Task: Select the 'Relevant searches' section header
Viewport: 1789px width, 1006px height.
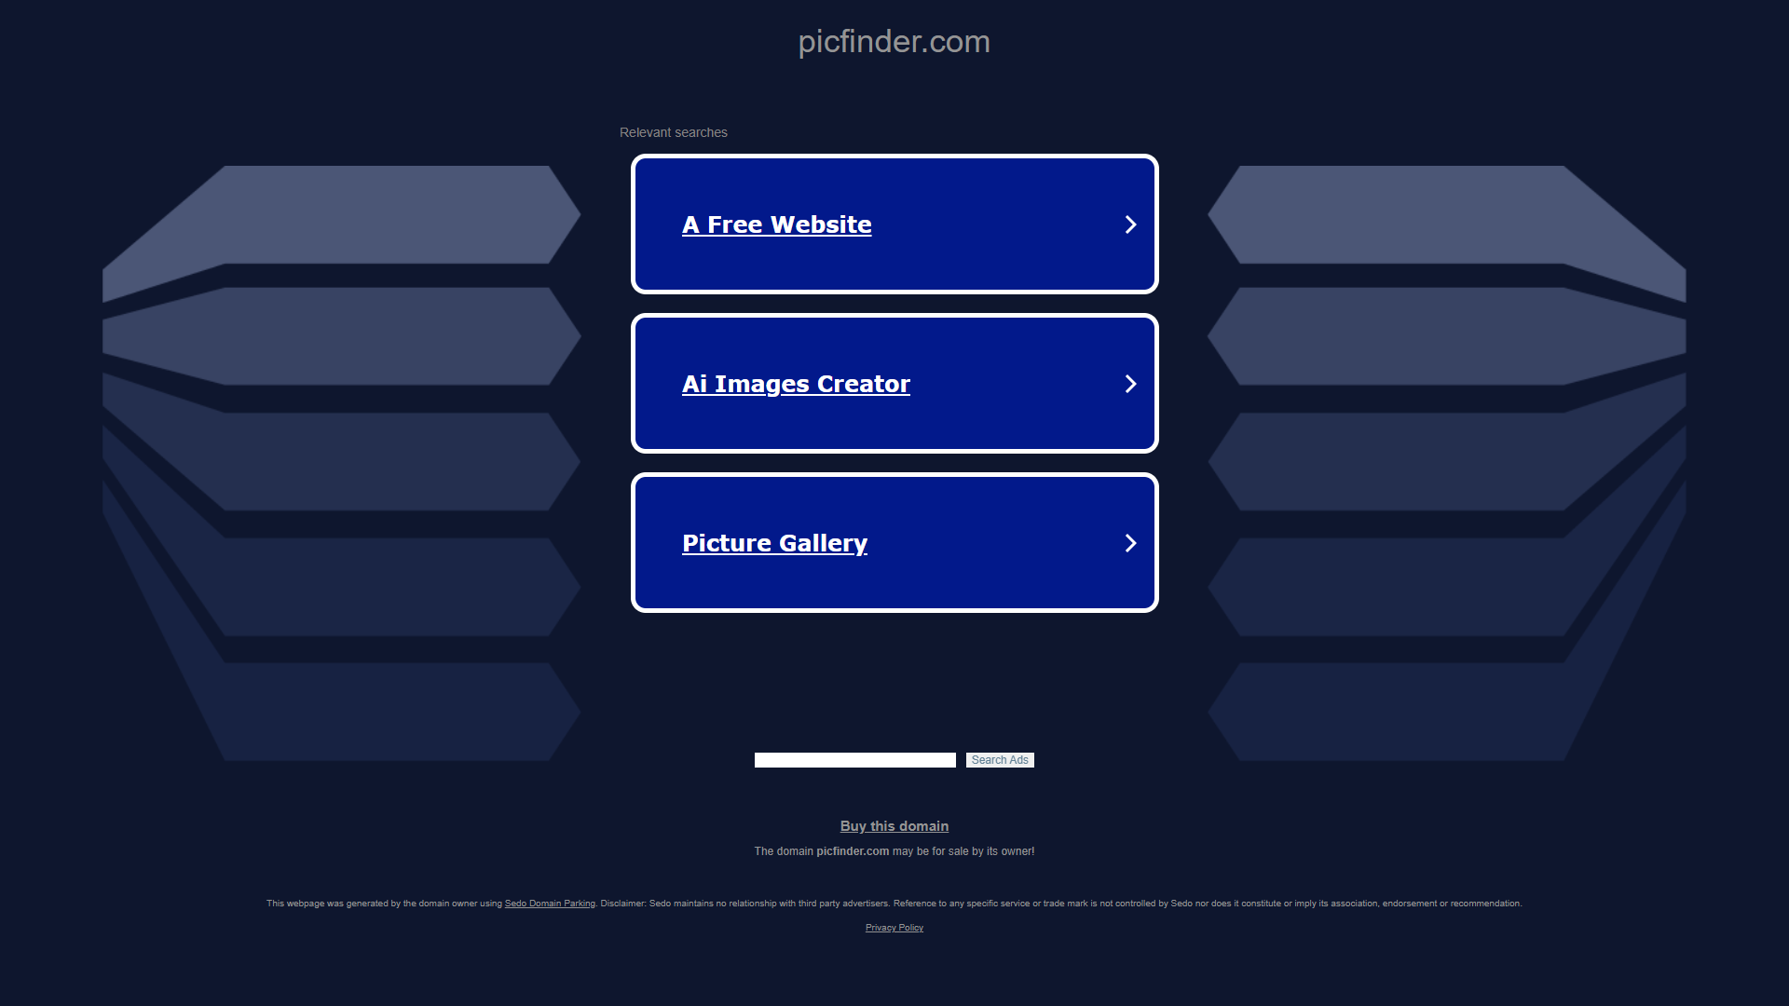Action: point(674,131)
